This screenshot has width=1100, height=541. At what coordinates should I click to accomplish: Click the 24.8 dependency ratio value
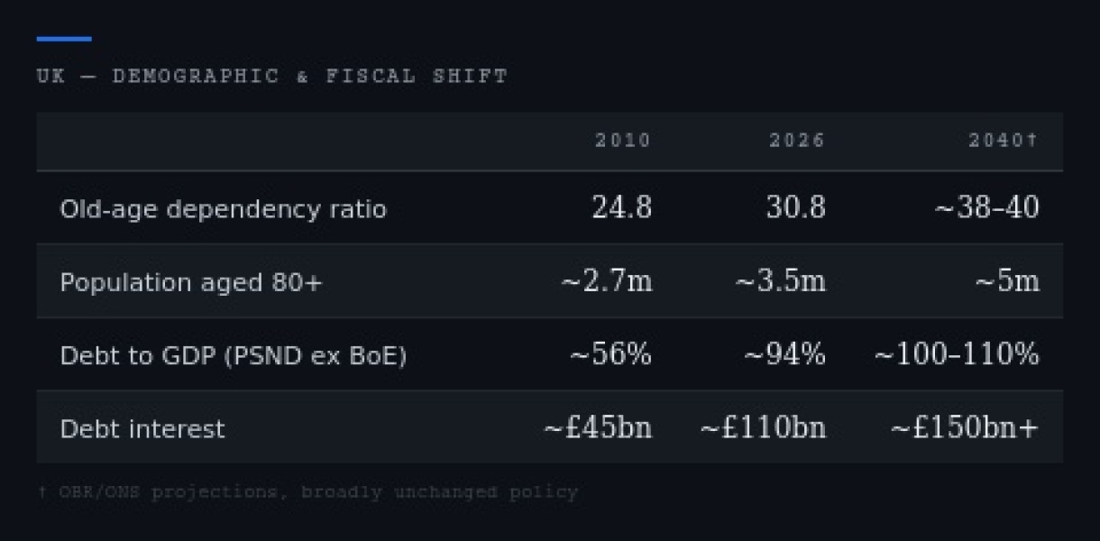[x=622, y=207]
